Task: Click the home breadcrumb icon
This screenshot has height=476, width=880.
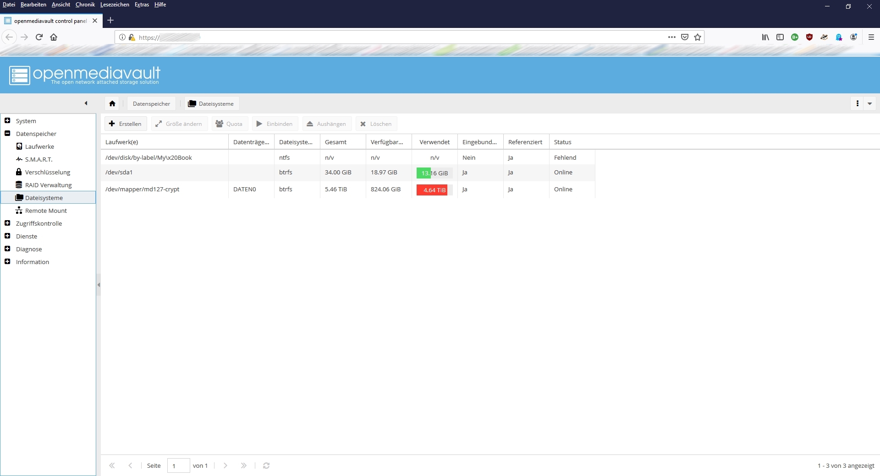Action: 112,103
